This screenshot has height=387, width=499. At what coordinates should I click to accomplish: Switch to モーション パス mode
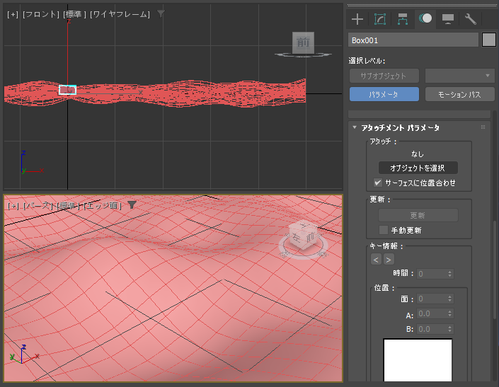(x=460, y=94)
